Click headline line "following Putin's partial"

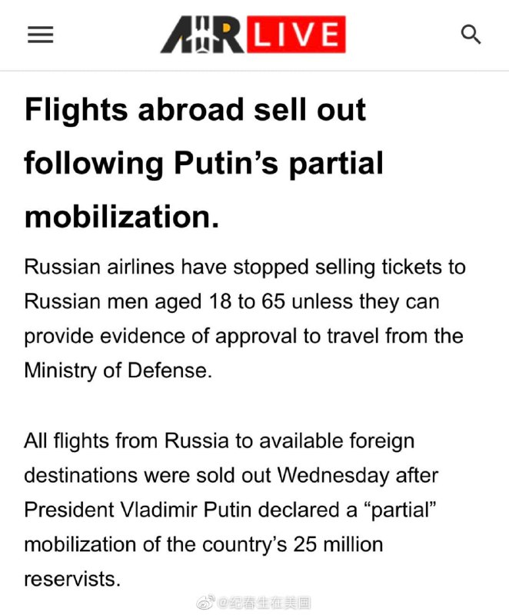204,163
